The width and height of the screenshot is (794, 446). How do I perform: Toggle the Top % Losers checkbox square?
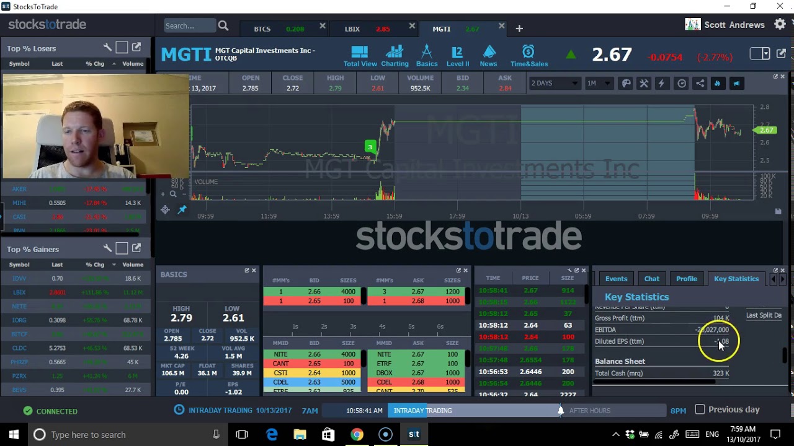coord(122,47)
